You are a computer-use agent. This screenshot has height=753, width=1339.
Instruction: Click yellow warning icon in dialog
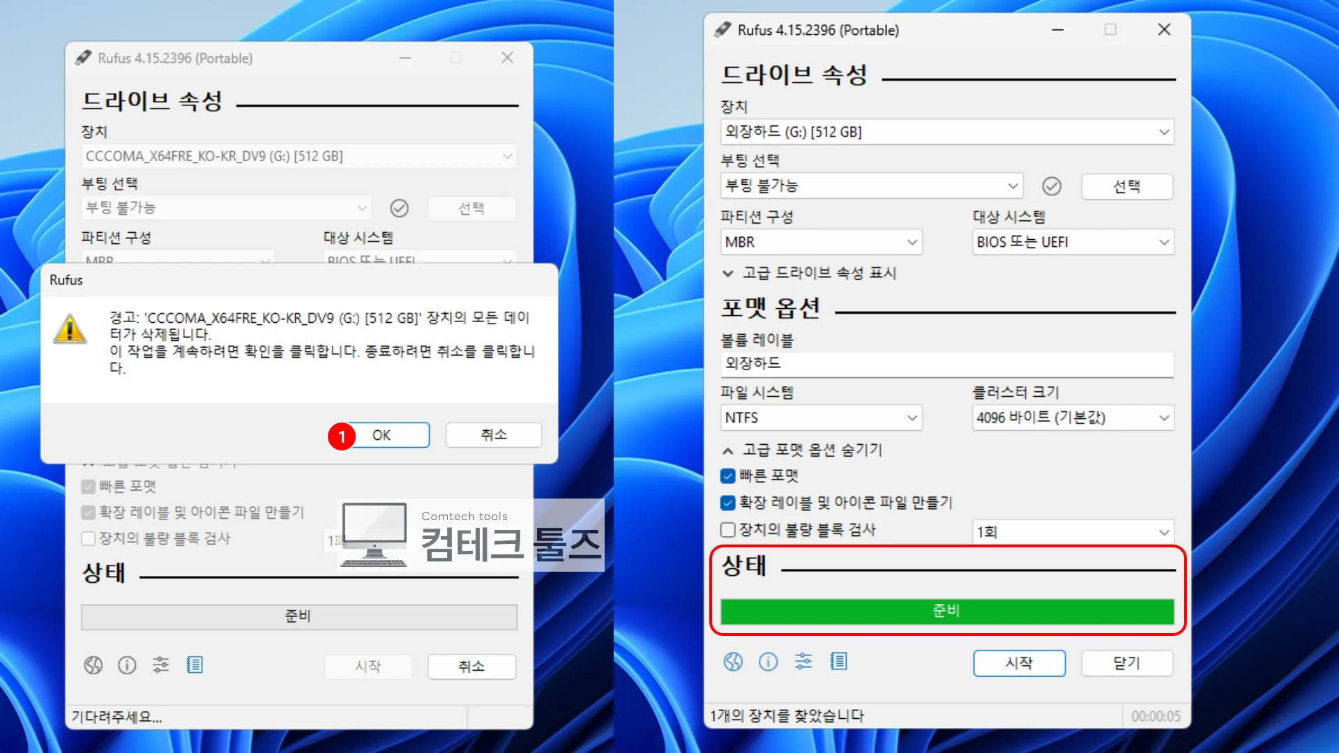point(70,328)
